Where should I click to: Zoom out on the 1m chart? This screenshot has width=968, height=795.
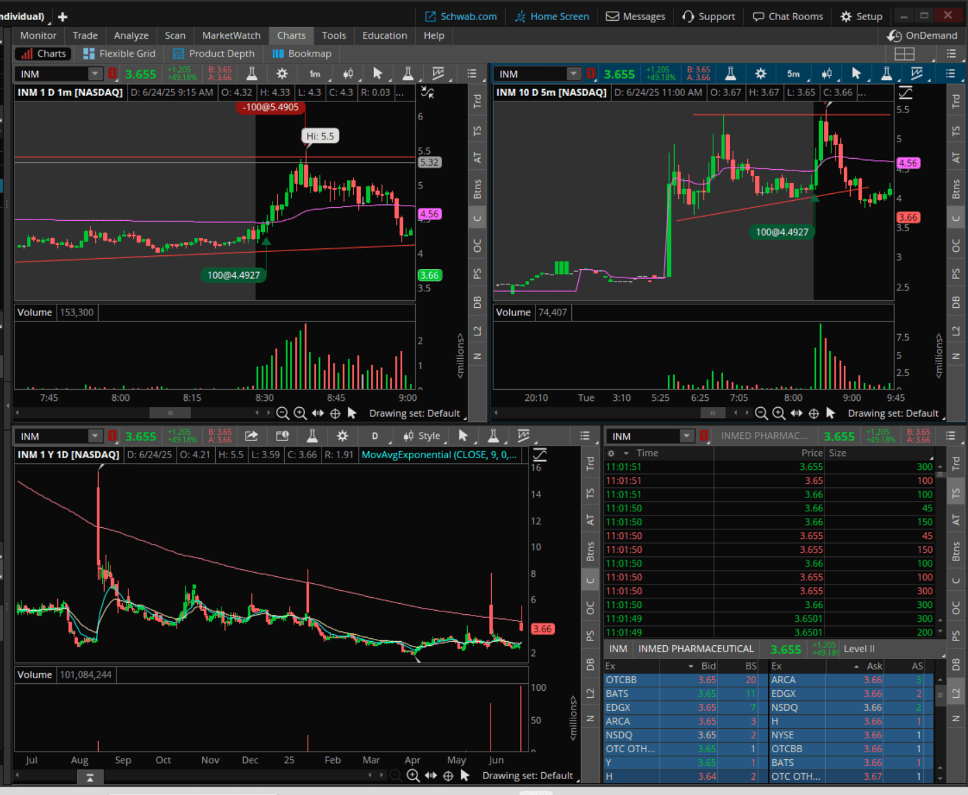click(282, 413)
